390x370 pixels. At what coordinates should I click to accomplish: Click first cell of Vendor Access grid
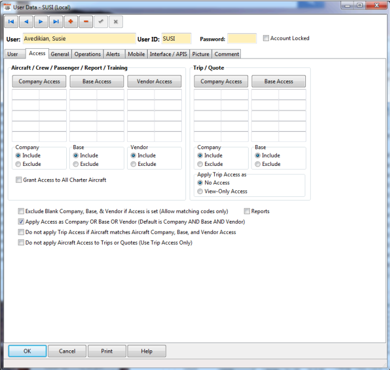click(x=141, y=95)
